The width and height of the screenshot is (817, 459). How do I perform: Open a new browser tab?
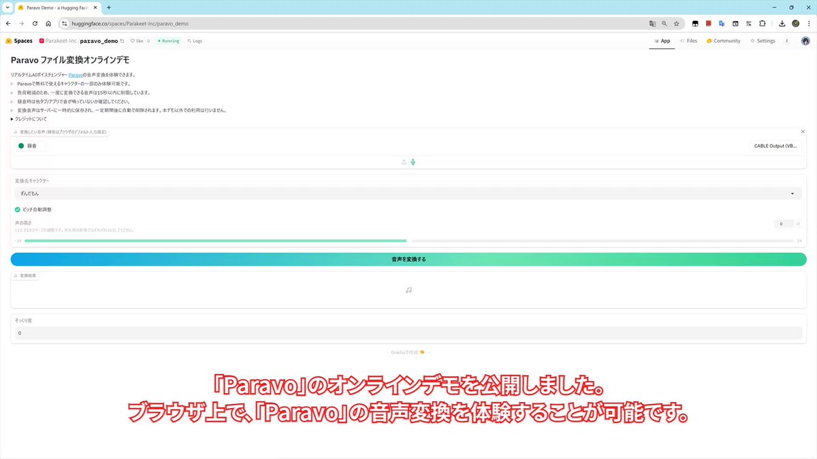tap(109, 7)
